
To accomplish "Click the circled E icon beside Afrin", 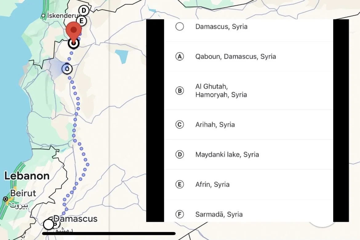I will point(180,184).
